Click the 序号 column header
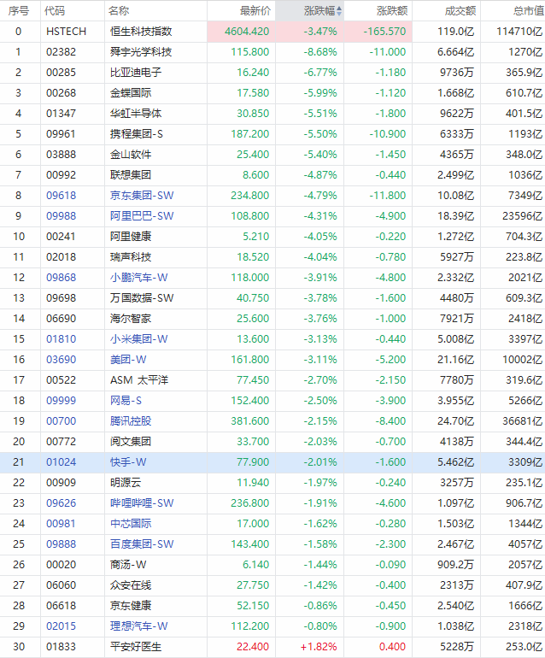Image resolution: width=545 pixels, height=658 pixels. coord(19,11)
